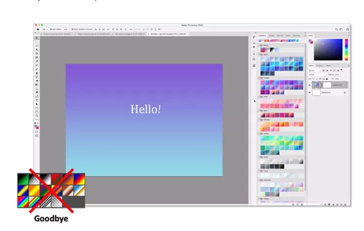Select the Crop tool
364x231 pixels.
36,53
